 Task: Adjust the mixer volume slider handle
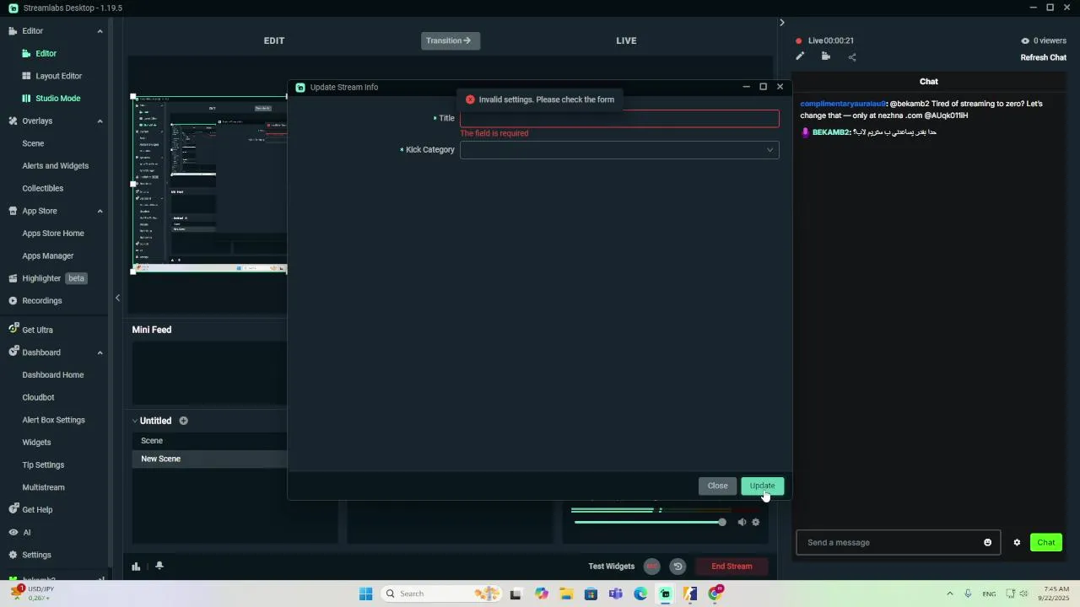[721, 523]
